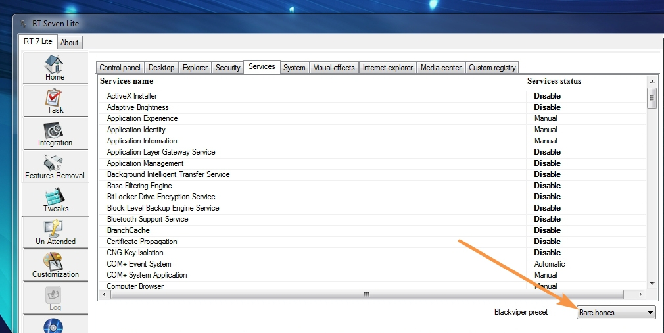Image resolution: width=664 pixels, height=333 pixels.
Task: Click horizontal scrollbar left arrow
Action: click(x=104, y=294)
